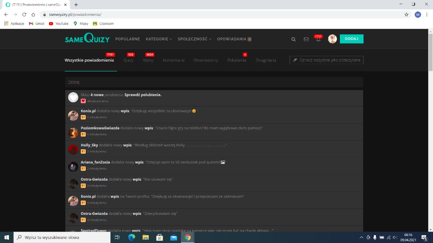Bookmark page with the star icon
The height and width of the screenshot is (243, 433).
[x=406, y=14]
